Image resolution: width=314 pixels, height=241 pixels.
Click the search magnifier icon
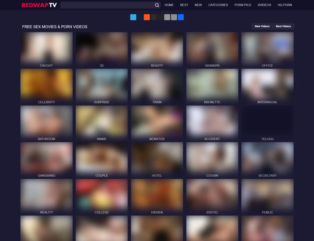coord(157,5)
